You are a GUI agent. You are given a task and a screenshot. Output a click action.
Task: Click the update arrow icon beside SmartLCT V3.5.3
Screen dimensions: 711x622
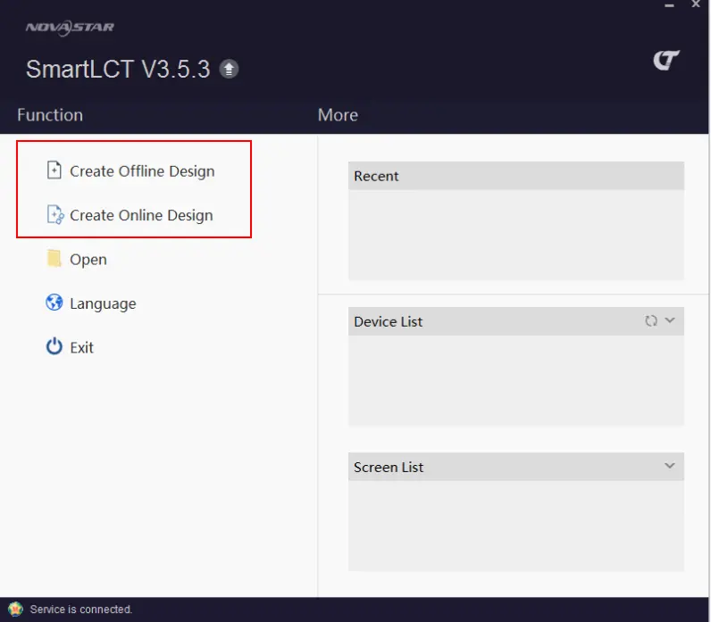[x=230, y=70]
